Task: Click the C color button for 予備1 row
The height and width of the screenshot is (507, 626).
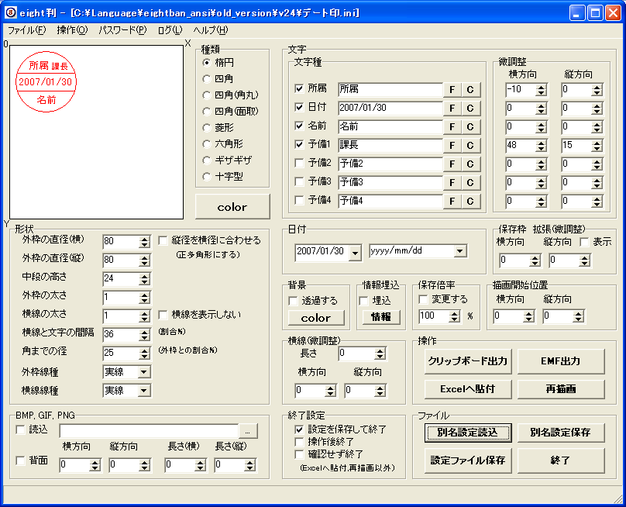Action: [x=470, y=146]
